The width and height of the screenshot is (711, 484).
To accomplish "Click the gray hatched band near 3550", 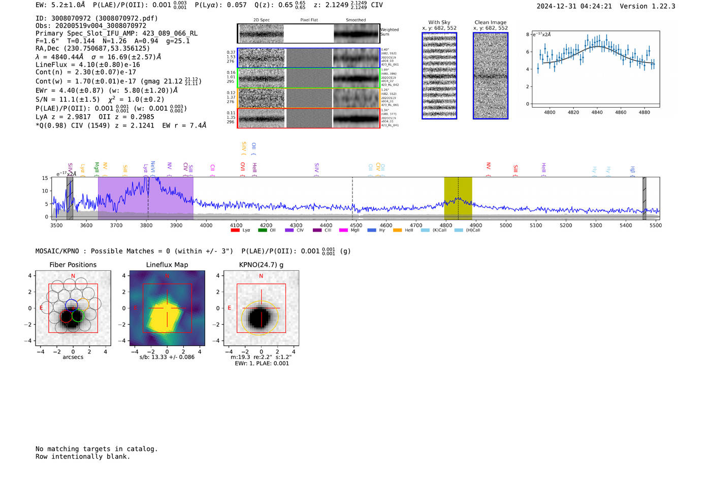I will [x=70, y=199].
